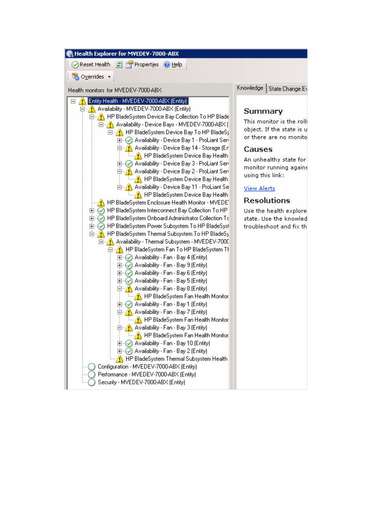Select Availability - Fan - Bay 1 (Entity)
The image size is (387, 515).
pos(171,304)
